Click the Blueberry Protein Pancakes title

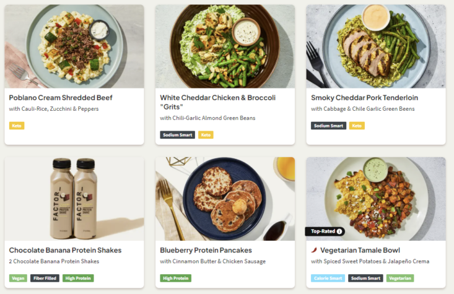206,250
